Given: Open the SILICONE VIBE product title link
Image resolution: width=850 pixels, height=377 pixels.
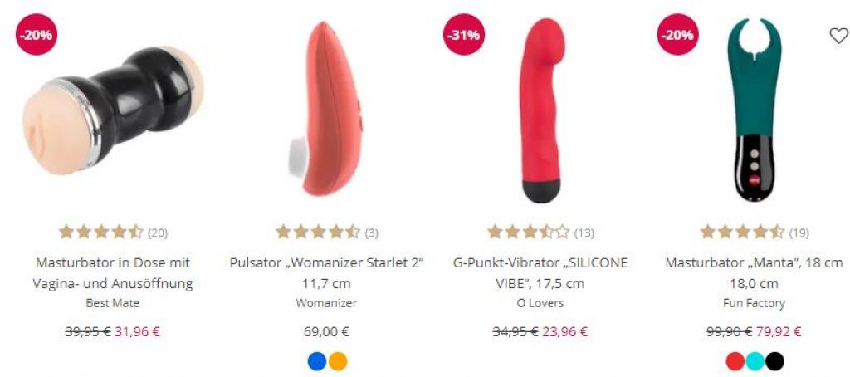Looking at the screenshot, I should [540, 273].
